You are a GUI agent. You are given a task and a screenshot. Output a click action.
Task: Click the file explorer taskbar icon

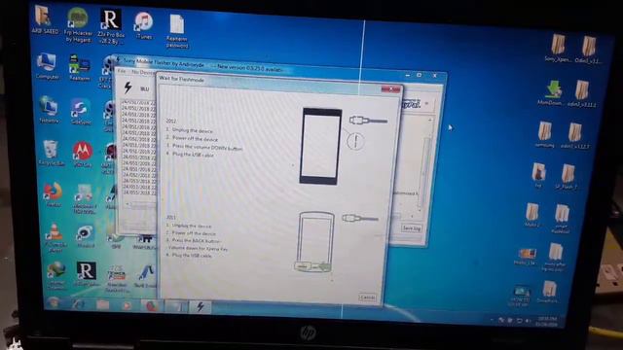click(102, 304)
